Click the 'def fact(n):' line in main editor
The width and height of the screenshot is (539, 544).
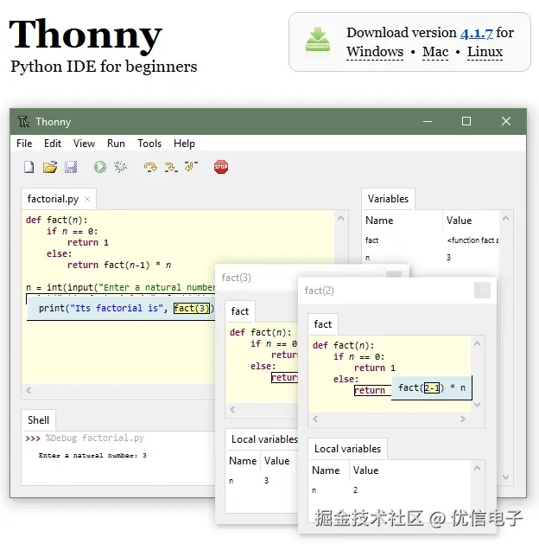pos(57,220)
